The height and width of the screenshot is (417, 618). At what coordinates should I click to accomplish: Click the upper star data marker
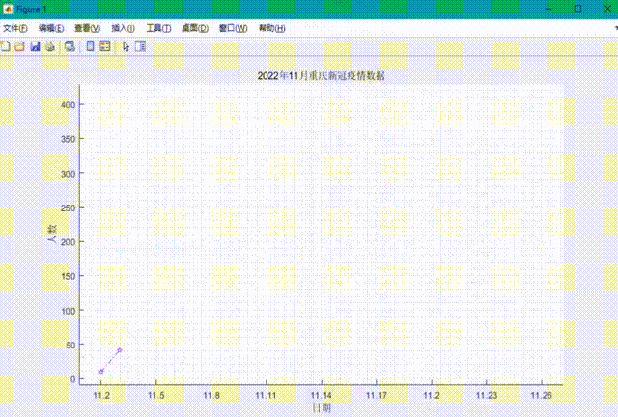pos(120,350)
